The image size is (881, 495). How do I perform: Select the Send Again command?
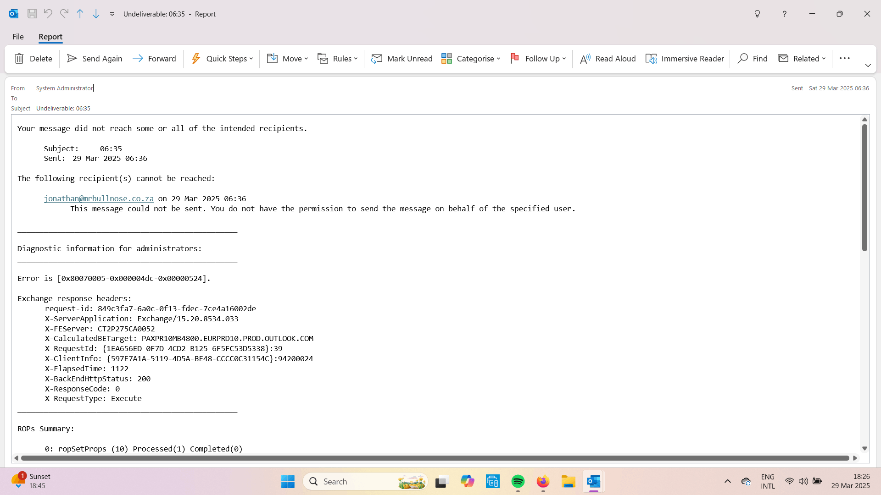click(94, 59)
